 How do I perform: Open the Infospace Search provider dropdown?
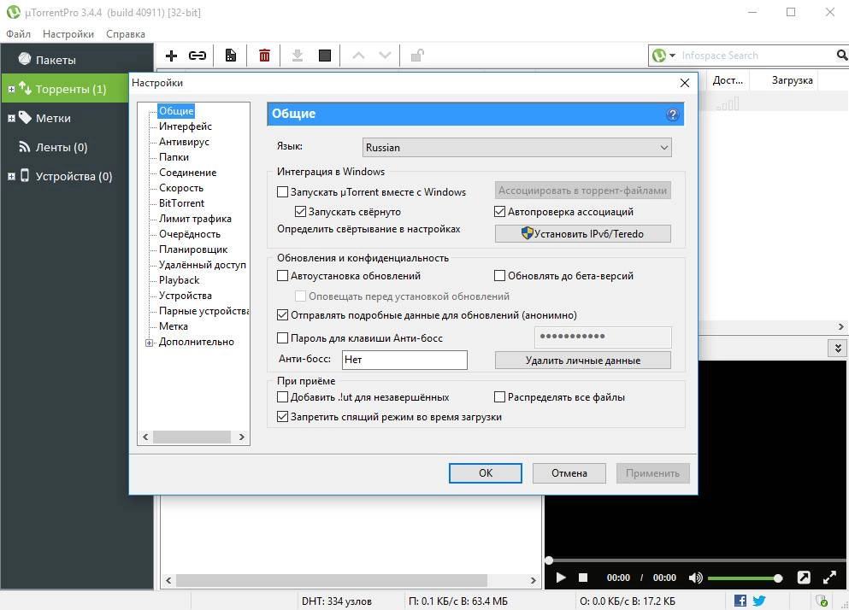(670, 55)
